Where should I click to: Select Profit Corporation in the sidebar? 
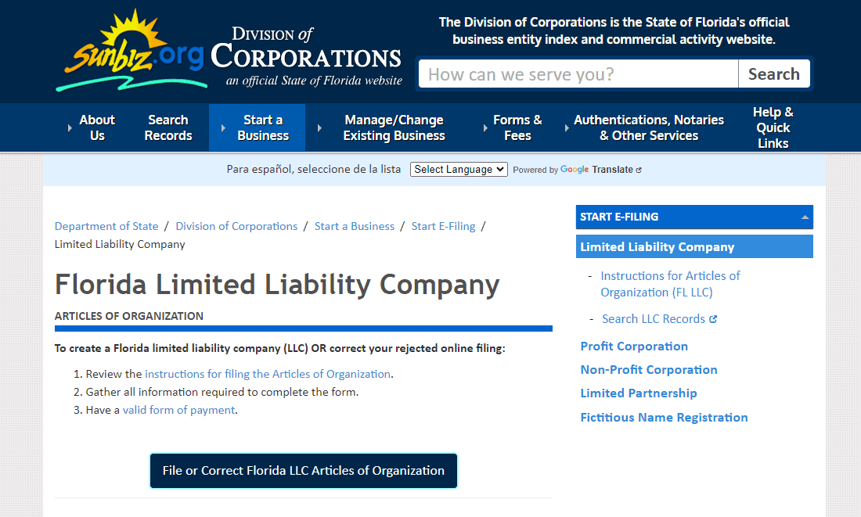(634, 346)
